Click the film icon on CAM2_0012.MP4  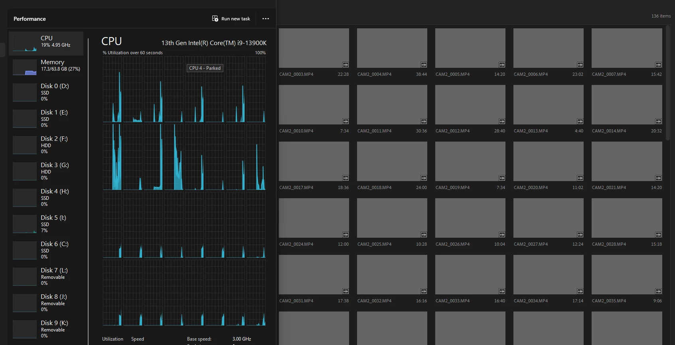click(x=502, y=121)
